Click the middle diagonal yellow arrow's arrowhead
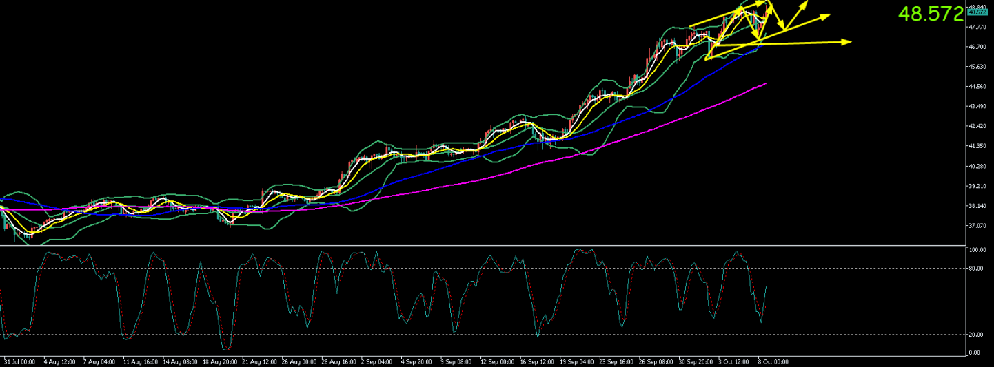994x367 pixels. click(x=825, y=16)
